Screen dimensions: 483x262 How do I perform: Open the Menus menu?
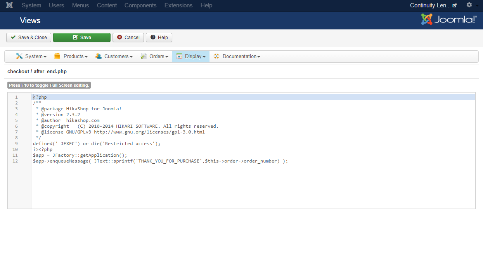[81, 5]
